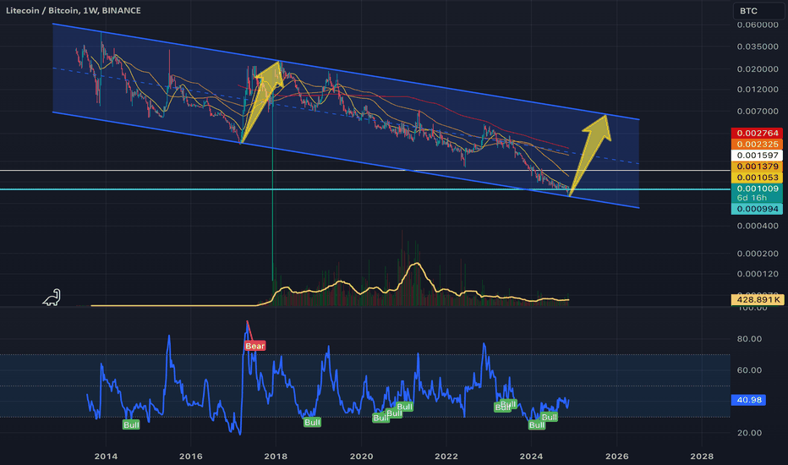The width and height of the screenshot is (788, 465).
Task: Click the 2018 label on the time axis
Action: tap(276, 457)
